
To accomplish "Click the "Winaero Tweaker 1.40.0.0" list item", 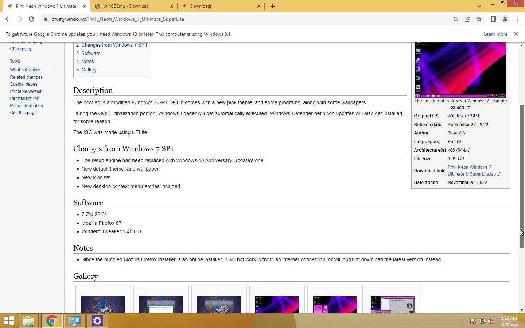I will click(111, 232).
